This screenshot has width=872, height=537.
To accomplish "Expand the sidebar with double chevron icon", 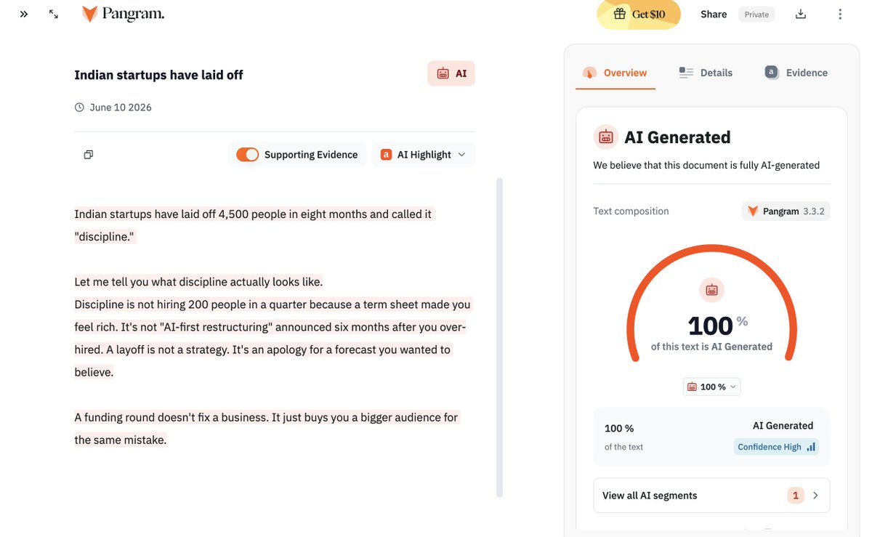I will pyautogui.click(x=24, y=14).
